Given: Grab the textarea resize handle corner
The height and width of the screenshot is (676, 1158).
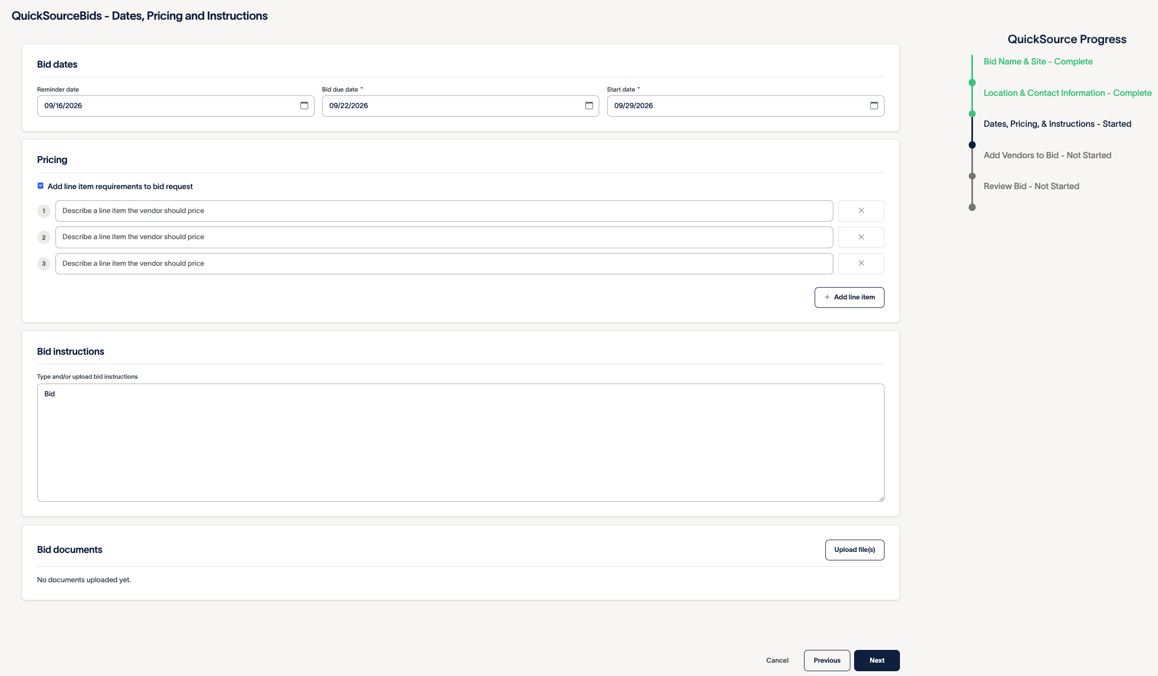Looking at the screenshot, I should (x=881, y=499).
